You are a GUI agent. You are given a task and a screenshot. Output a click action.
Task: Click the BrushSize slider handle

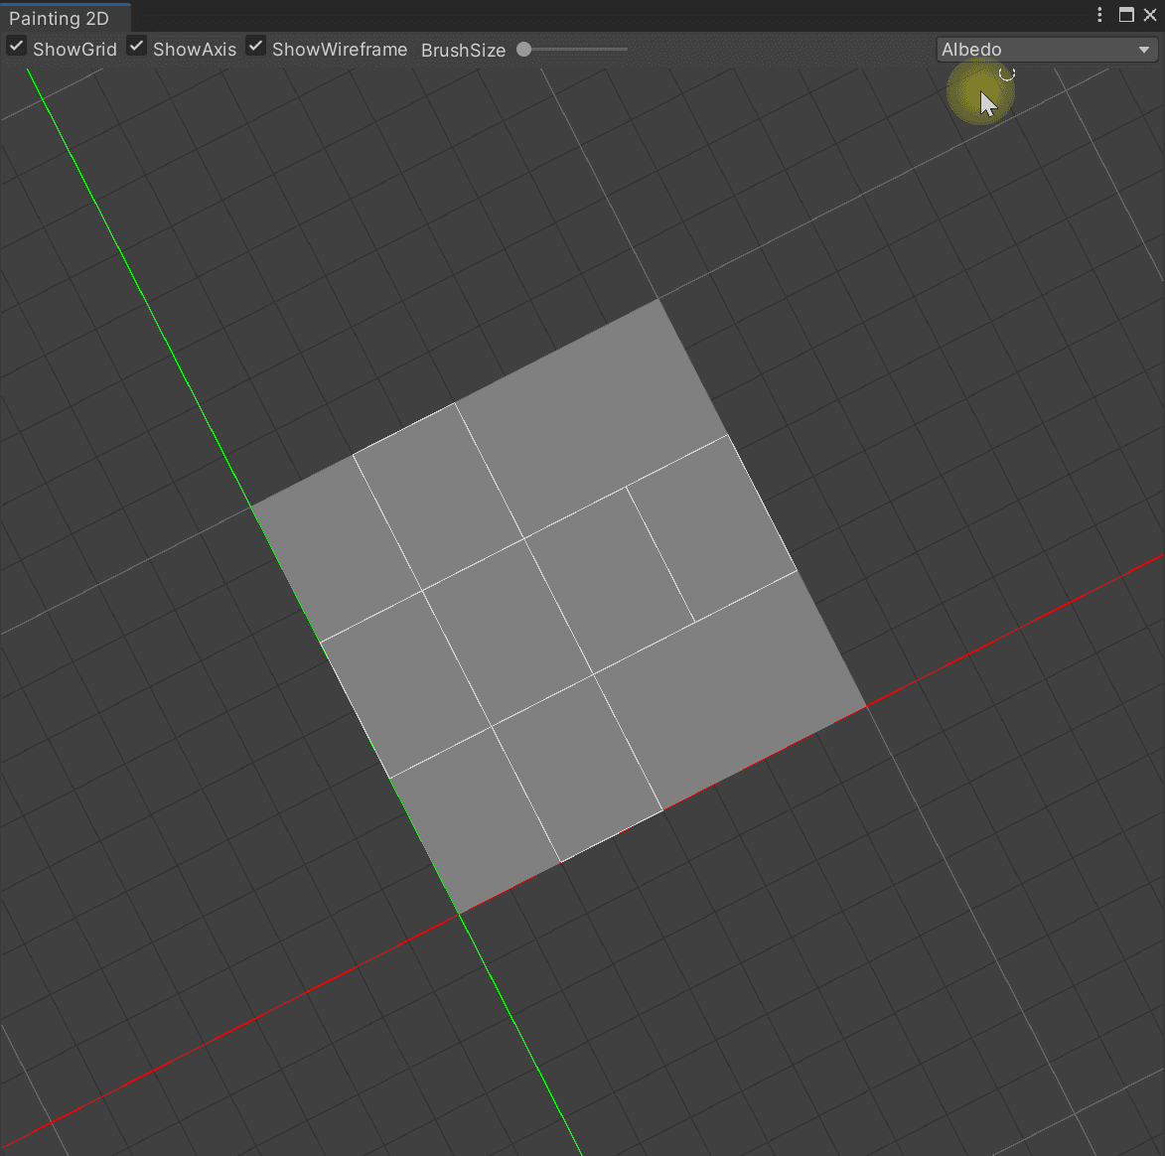coord(523,49)
